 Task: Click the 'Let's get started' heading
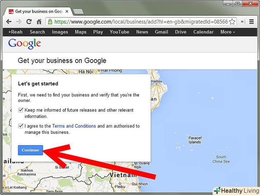click(38, 83)
